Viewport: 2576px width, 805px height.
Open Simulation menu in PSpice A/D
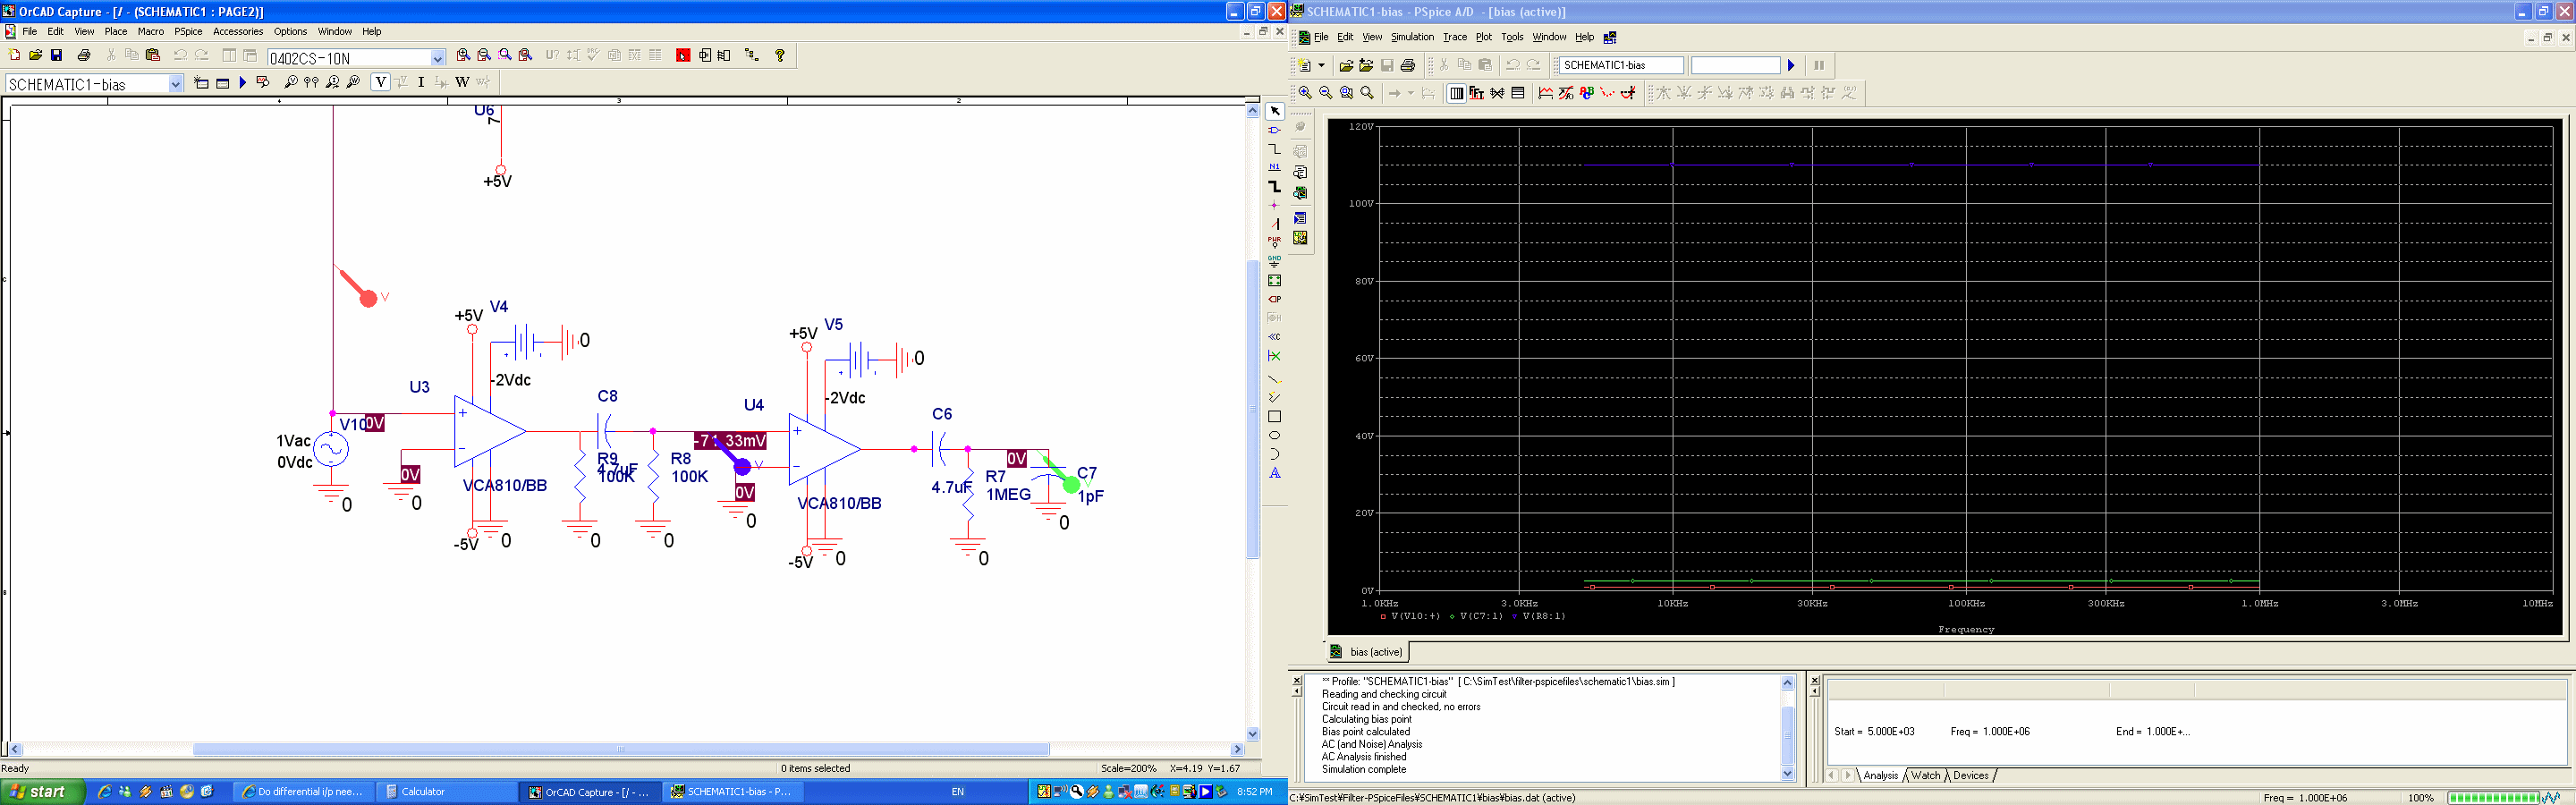[1412, 37]
